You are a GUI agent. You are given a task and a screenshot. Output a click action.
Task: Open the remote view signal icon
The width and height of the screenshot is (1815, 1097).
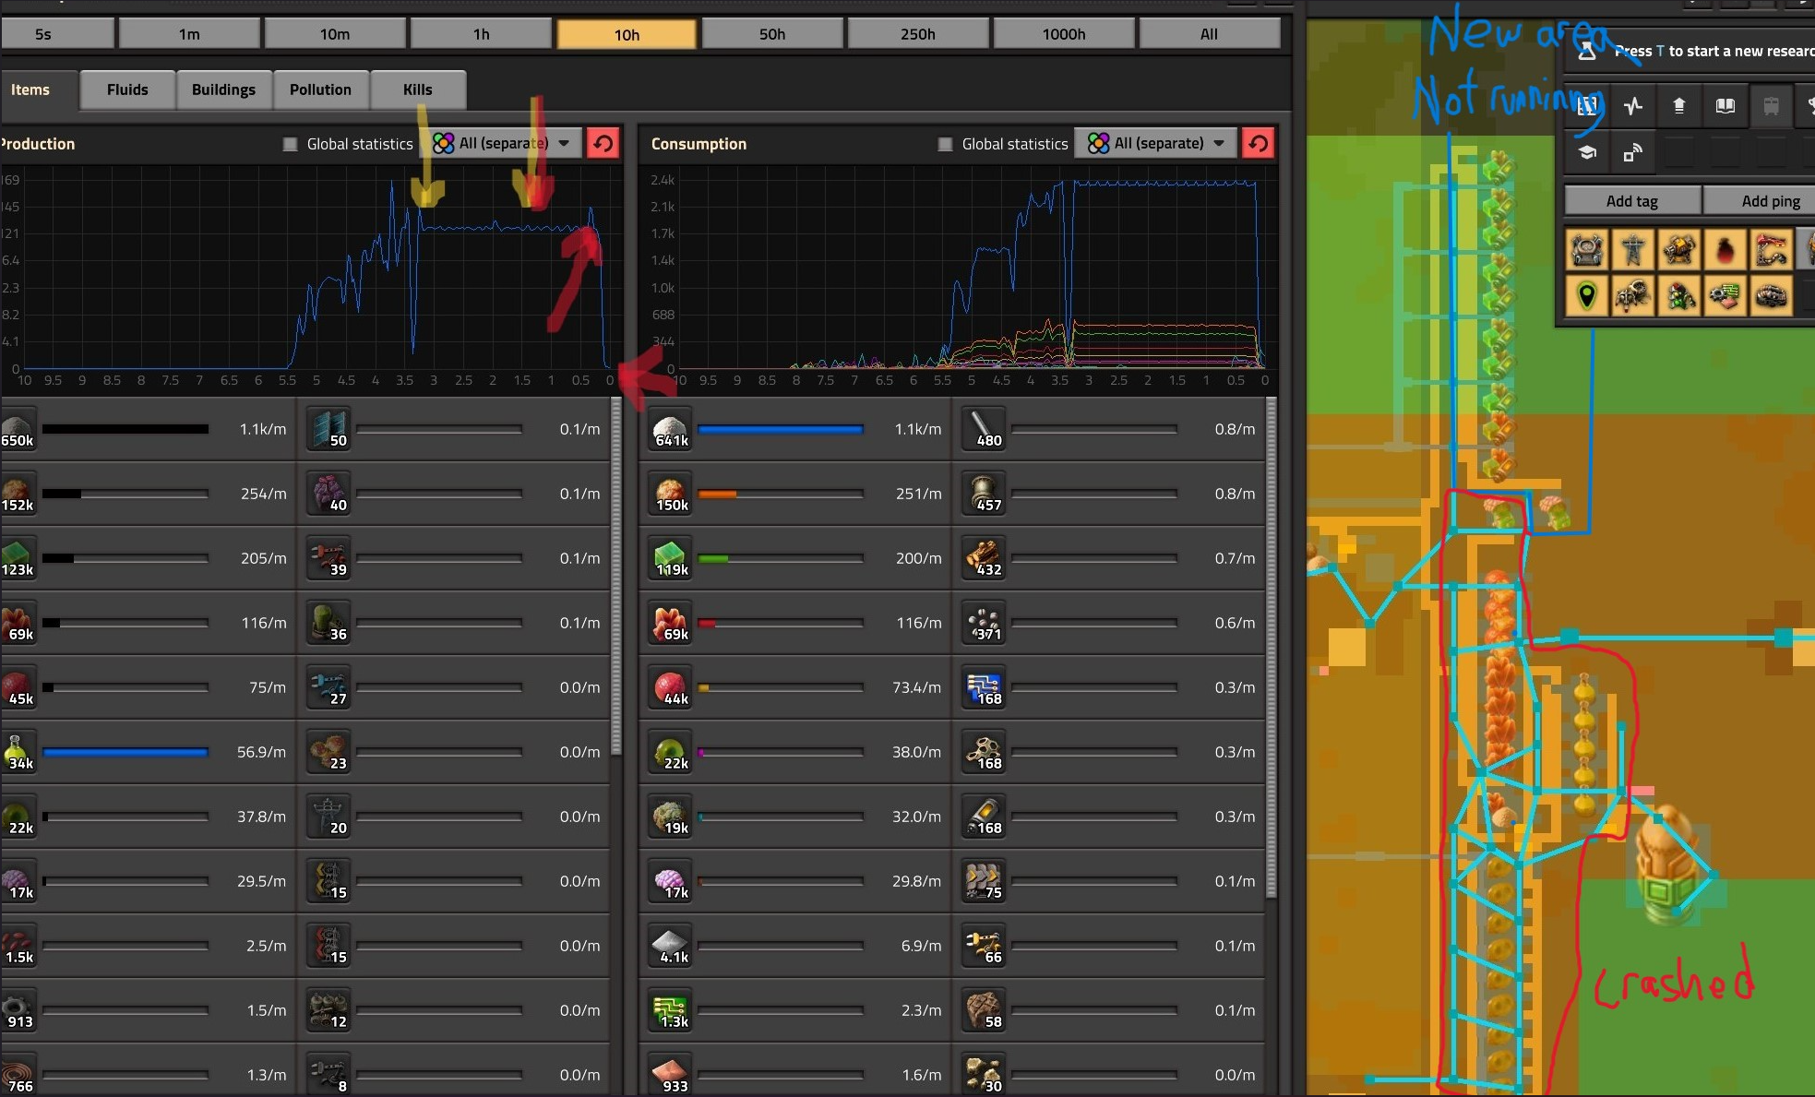click(1633, 152)
